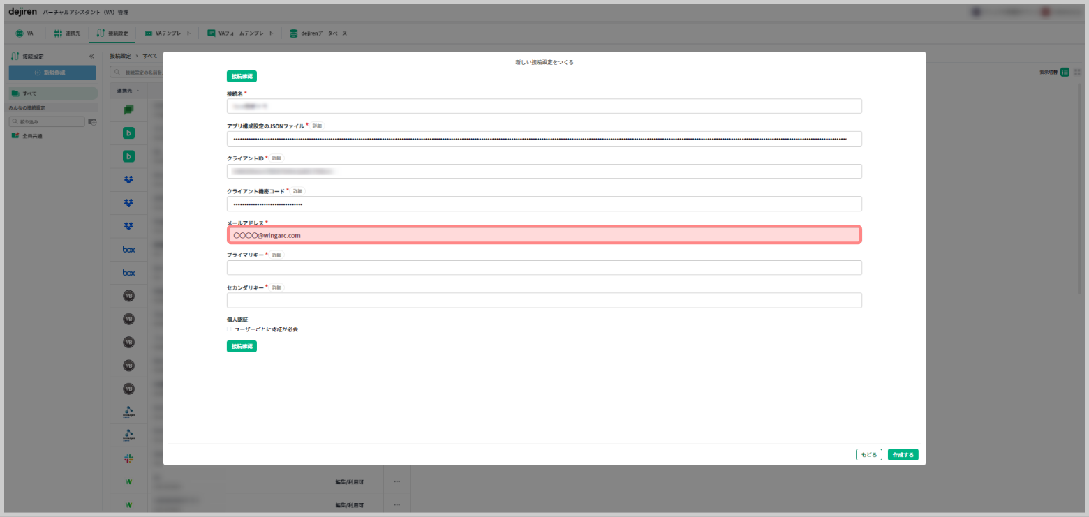Viewport: 1089px width, 517px height.
Task: Click the first box icon in list
Action: click(x=128, y=249)
